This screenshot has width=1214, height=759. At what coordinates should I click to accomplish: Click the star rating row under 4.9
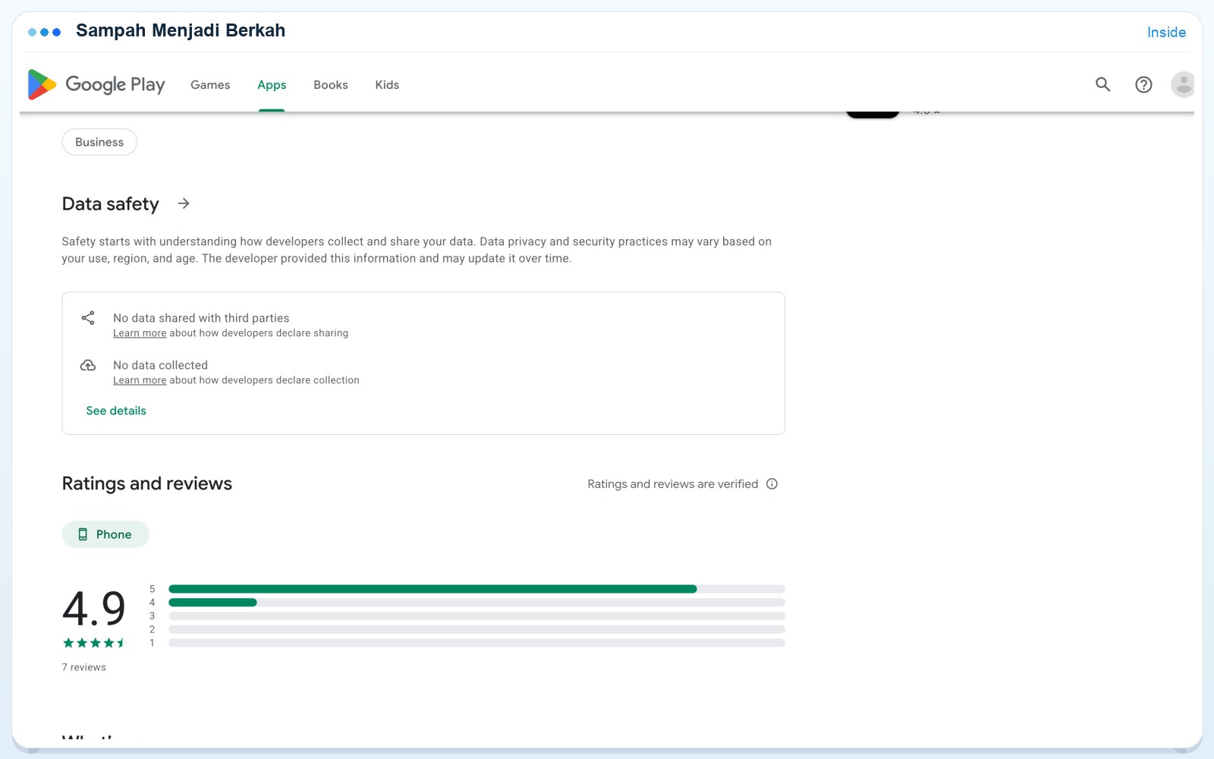tap(94, 643)
